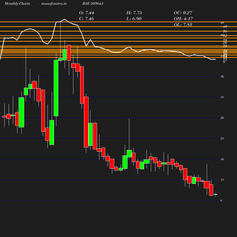Select the high value H: 7.75
This screenshot has height=237, width=237.
tap(134, 13)
